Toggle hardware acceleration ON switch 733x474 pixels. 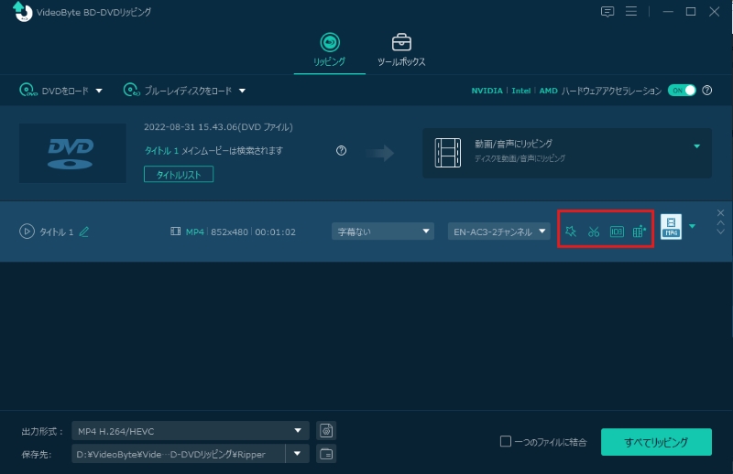682,90
